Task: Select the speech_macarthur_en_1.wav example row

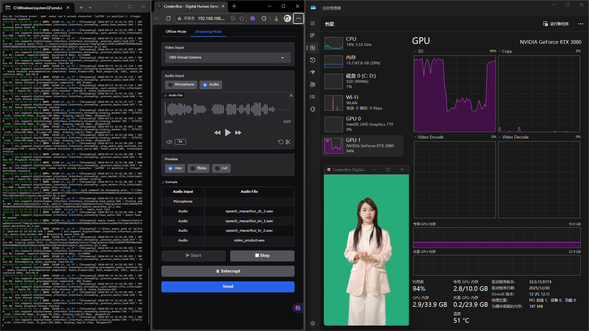Action: pyautogui.click(x=249, y=221)
